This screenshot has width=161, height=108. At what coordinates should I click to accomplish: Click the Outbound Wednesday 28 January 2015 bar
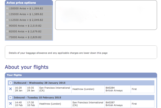[81, 83]
